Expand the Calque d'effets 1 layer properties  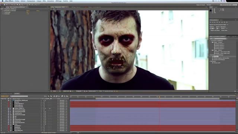(x=7, y=108)
